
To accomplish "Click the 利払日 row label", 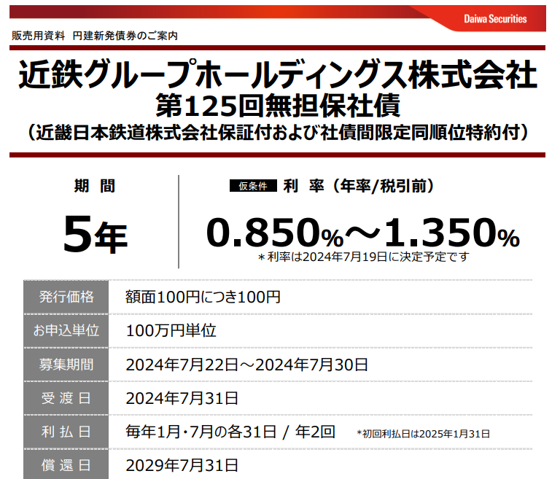I will click(66, 432).
